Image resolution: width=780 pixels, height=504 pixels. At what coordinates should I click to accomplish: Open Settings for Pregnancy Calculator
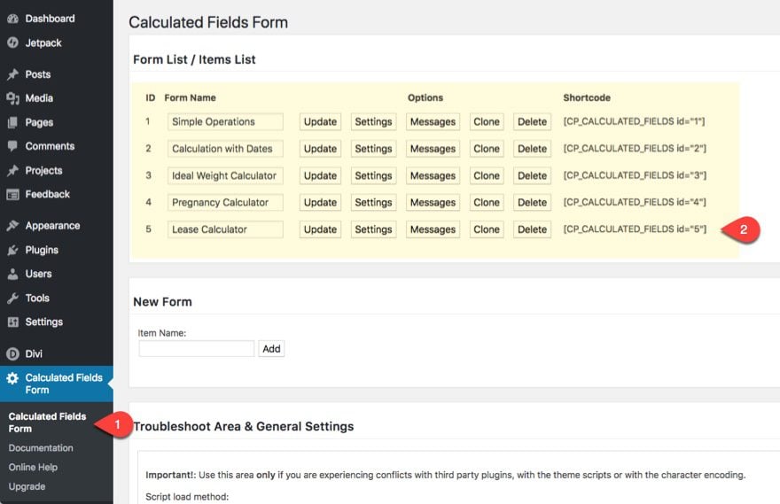pos(373,202)
